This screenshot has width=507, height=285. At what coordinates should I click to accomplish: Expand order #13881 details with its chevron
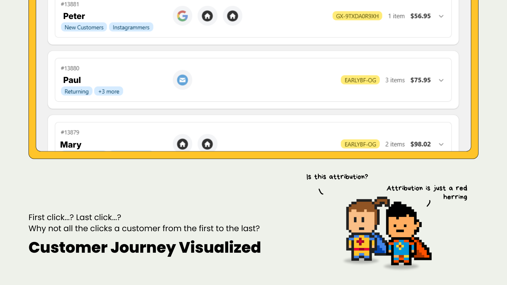[x=441, y=16]
